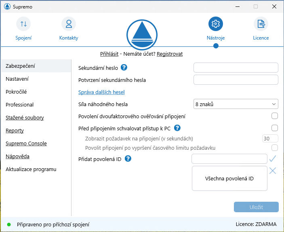
Task: Focus the Sekundární heslo input field
Action: pyautogui.click(x=236, y=67)
